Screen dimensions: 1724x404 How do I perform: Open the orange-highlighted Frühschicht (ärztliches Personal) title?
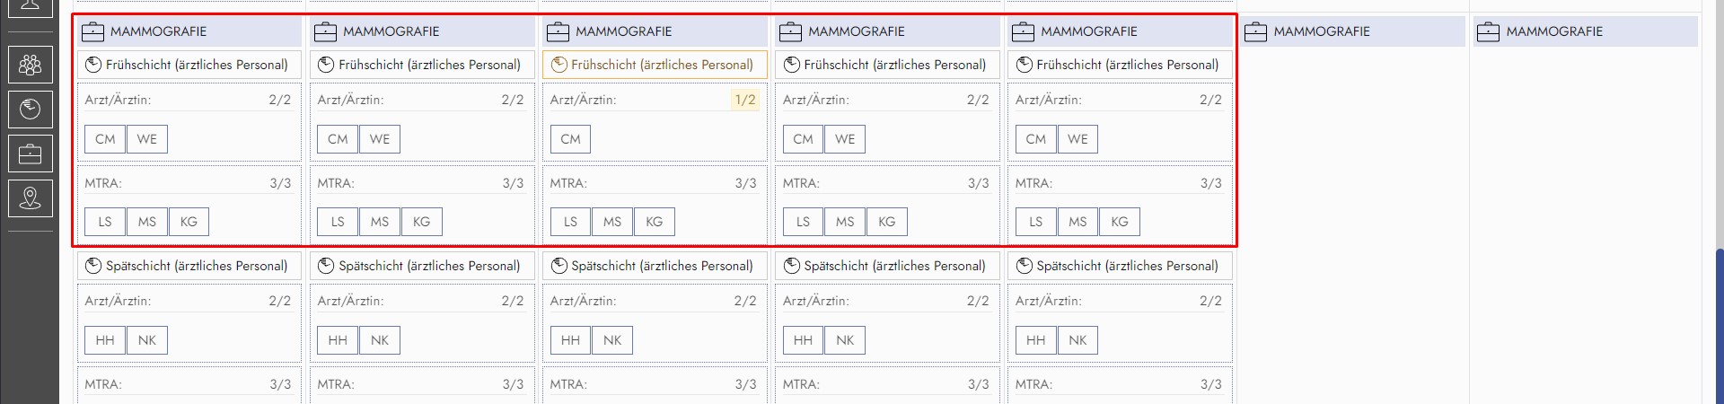(662, 65)
